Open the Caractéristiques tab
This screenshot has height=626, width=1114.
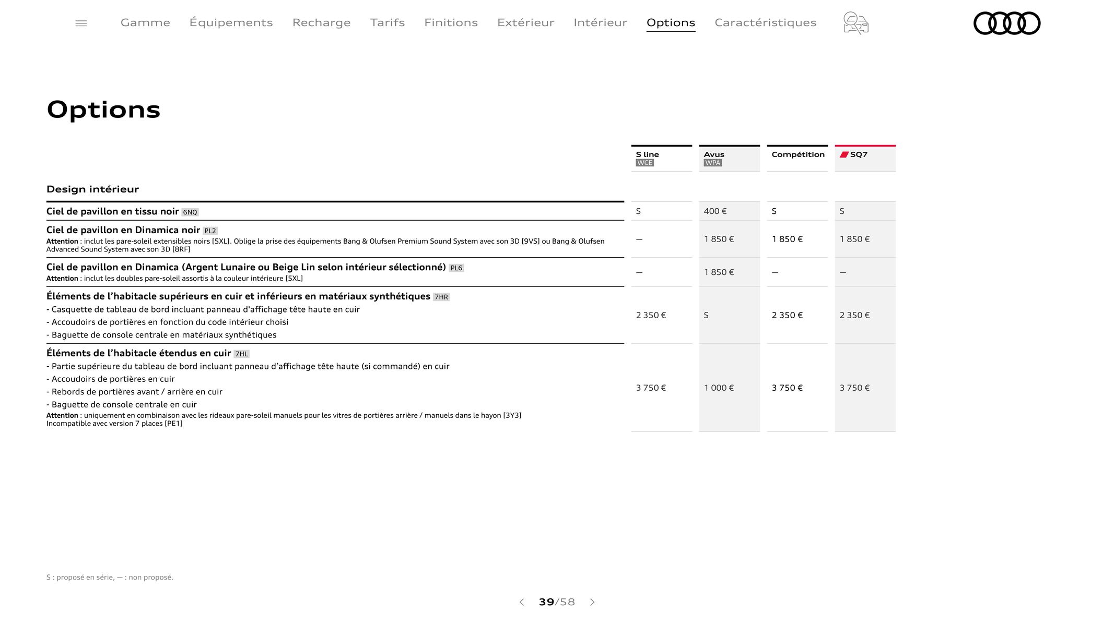pos(765,22)
